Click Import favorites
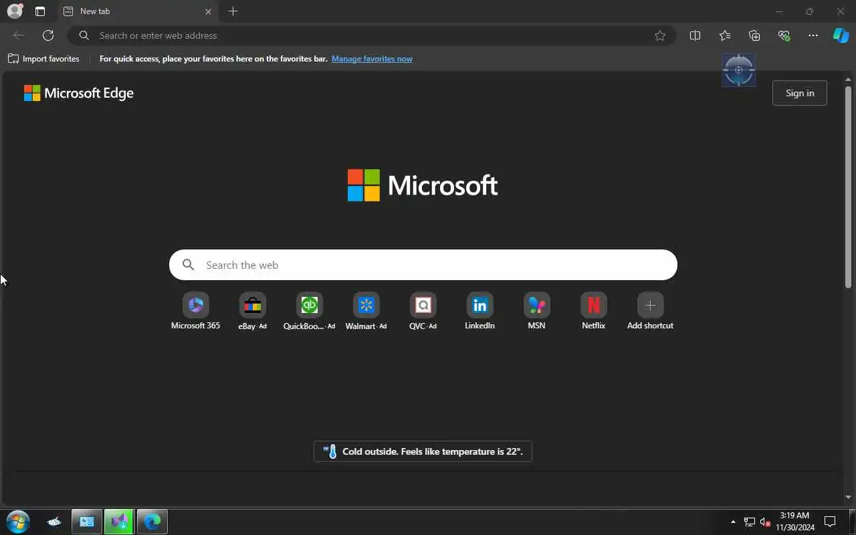Image resolution: width=856 pixels, height=535 pixels. point(43,59)
